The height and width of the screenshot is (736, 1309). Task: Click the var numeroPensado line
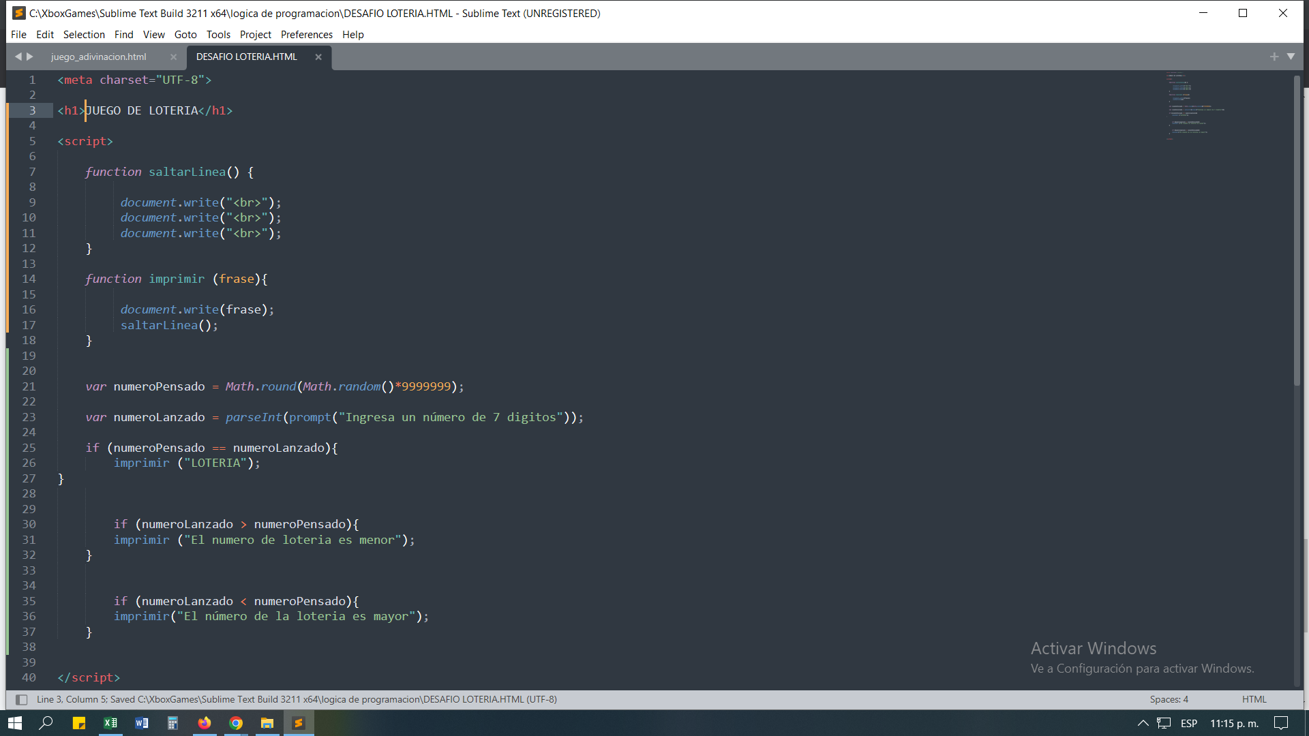(x=274, y=386)
